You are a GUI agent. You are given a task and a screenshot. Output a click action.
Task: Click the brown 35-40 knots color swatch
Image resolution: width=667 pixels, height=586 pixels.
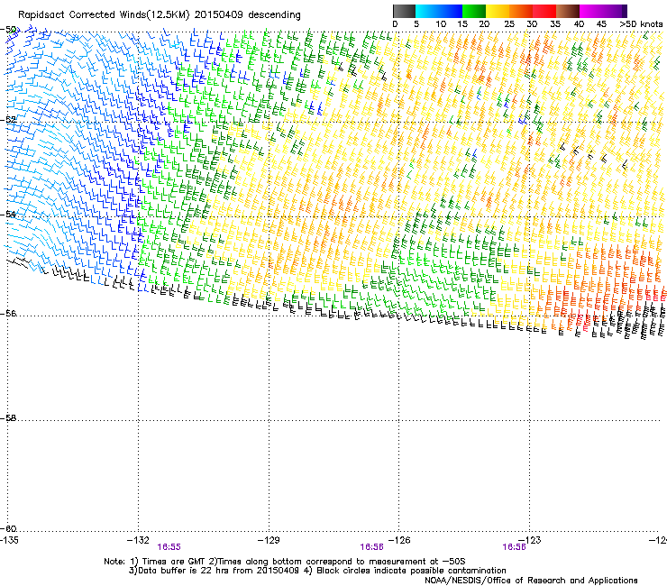568,11
